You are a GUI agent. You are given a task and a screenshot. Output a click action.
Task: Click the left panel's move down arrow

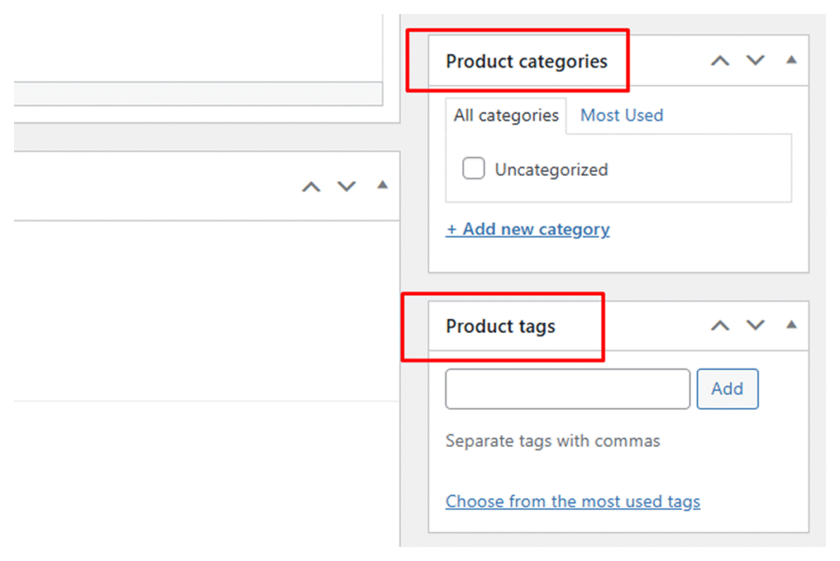click(x=346, y=187)
